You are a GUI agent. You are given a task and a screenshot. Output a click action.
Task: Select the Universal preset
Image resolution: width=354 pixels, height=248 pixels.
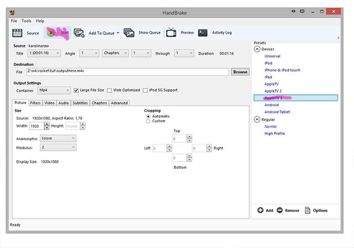(273, 56)
